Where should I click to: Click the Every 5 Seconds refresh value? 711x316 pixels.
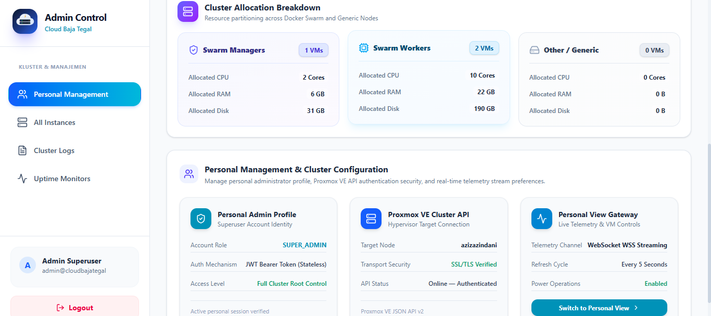pos(644,264)
